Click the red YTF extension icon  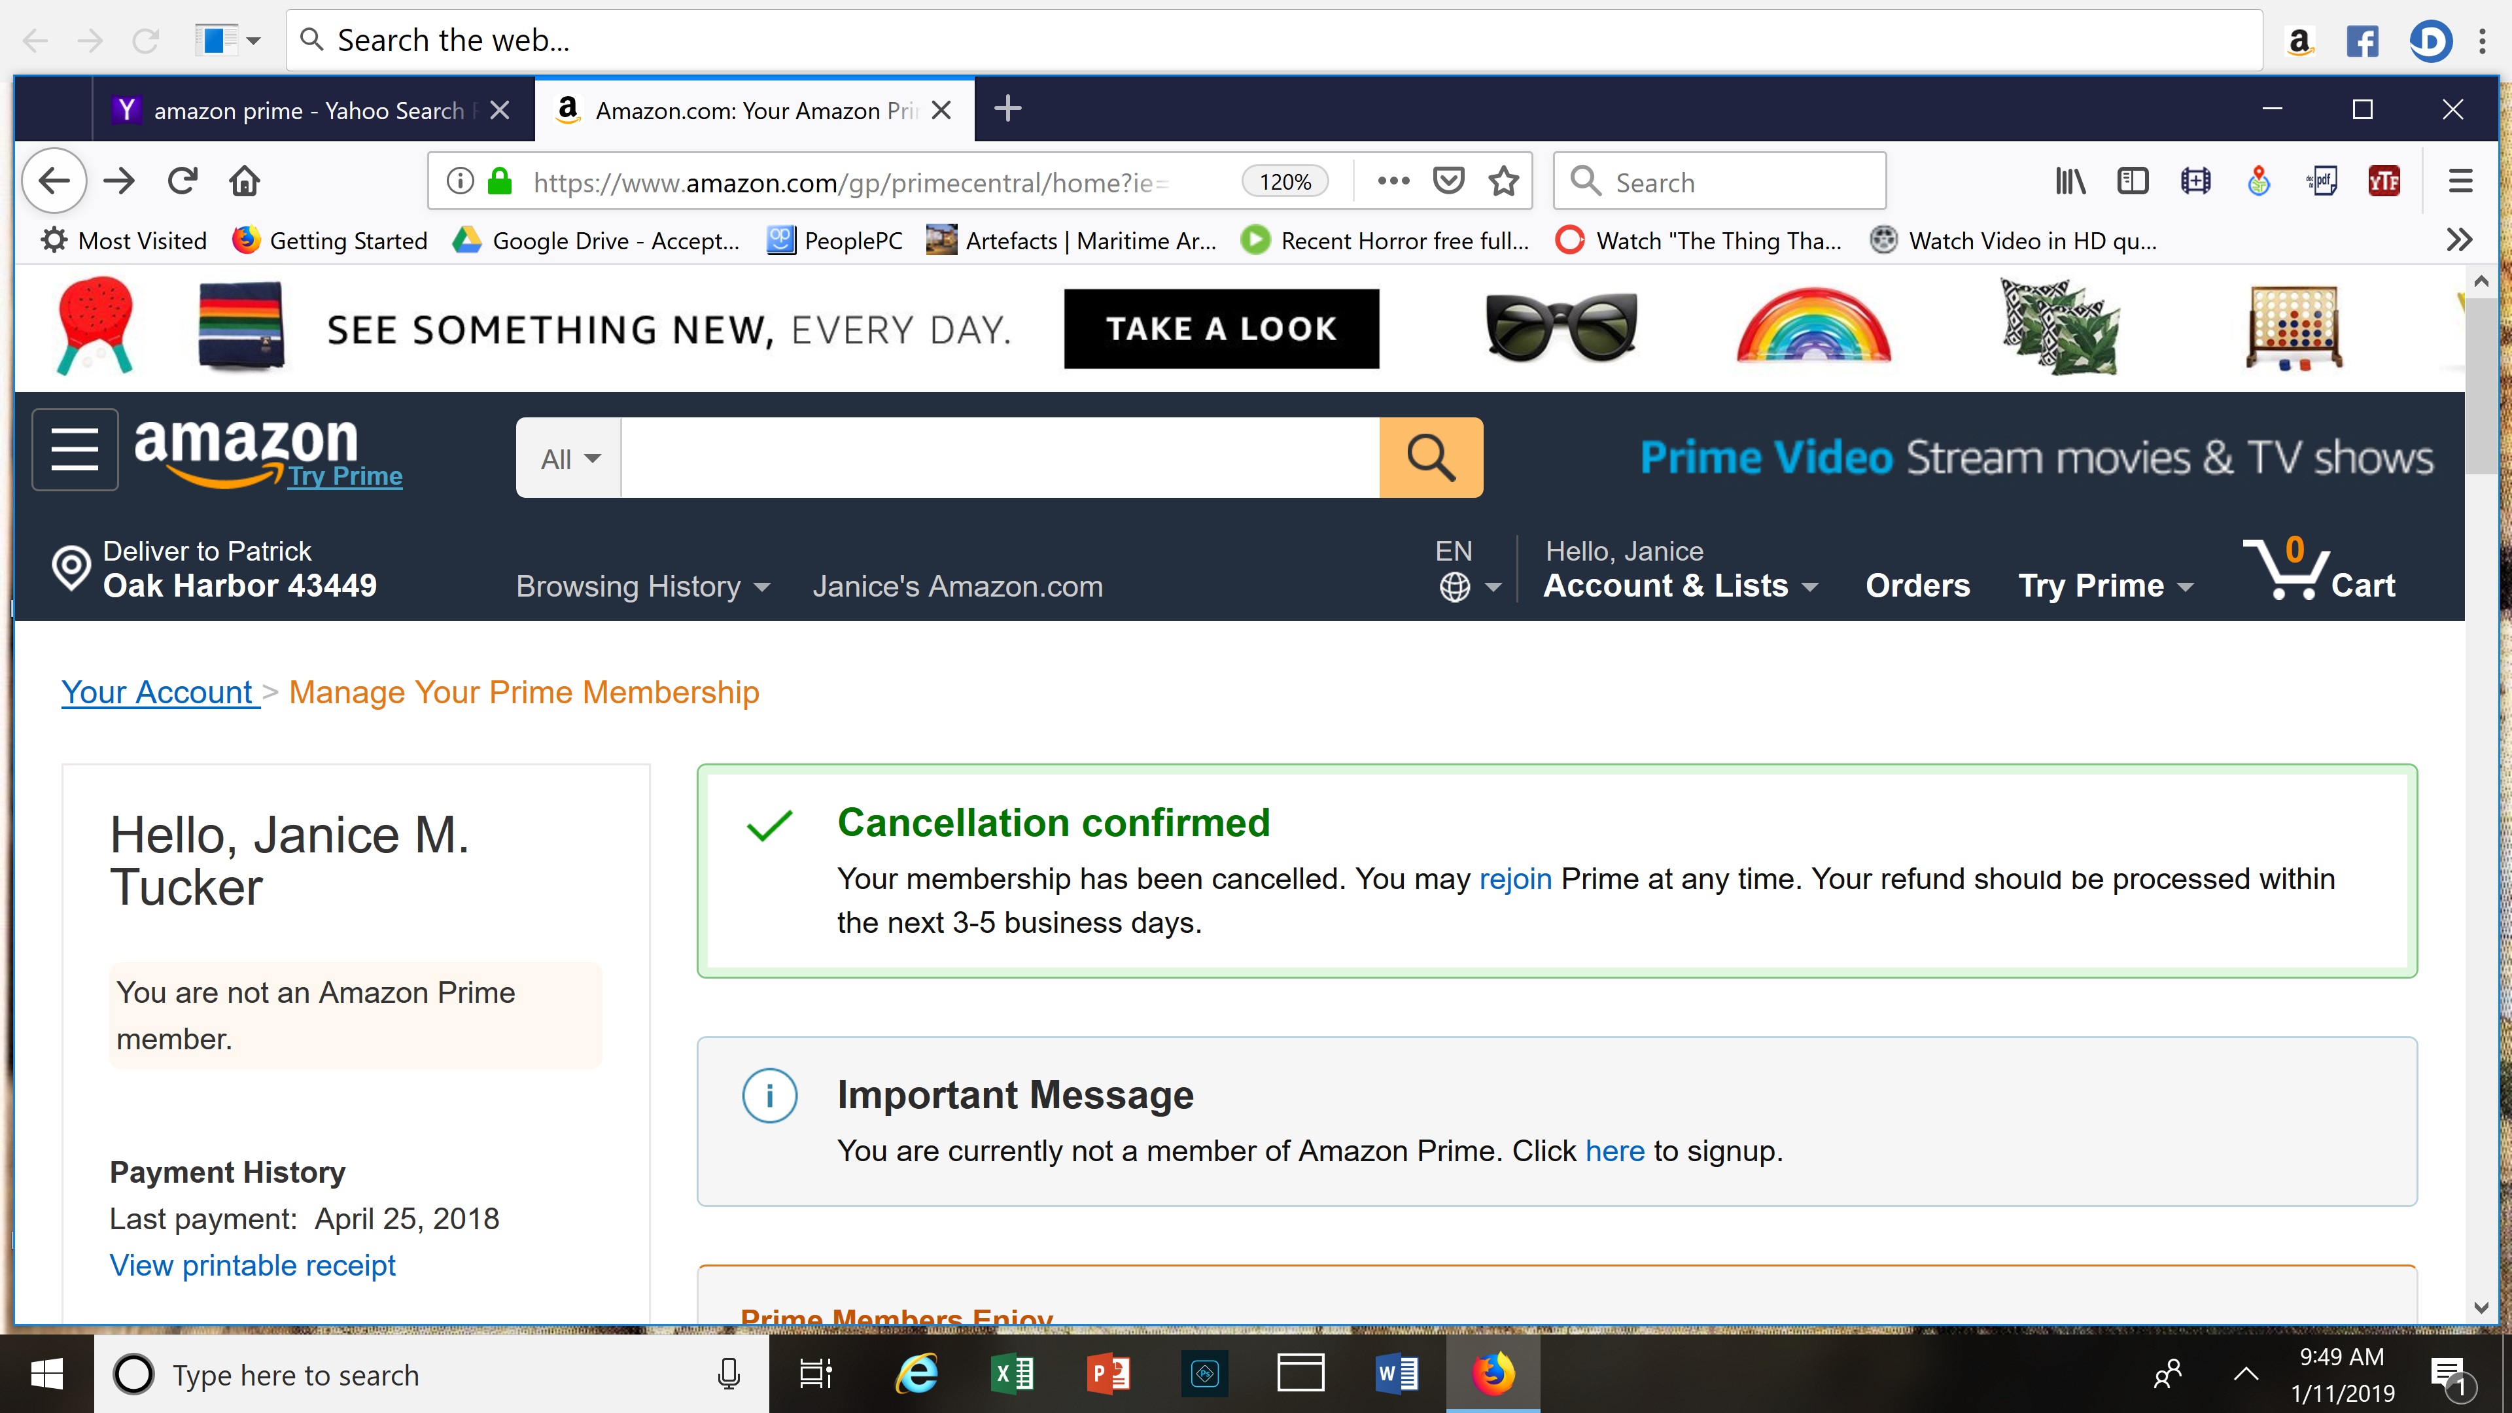[x=2384, y=181]
